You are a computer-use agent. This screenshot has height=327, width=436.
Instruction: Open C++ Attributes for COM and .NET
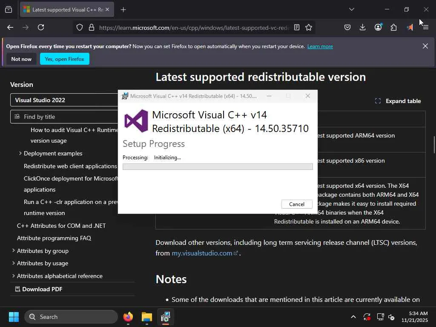[x=61, y=226]
